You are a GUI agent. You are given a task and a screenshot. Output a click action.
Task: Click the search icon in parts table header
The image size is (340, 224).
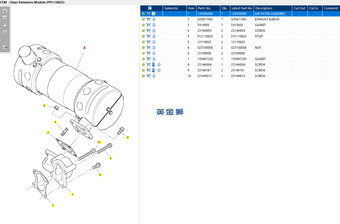pos(150,8)
